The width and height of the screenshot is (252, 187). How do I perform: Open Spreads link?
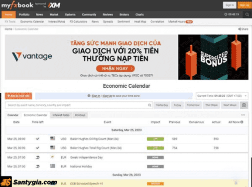(108, 21)
